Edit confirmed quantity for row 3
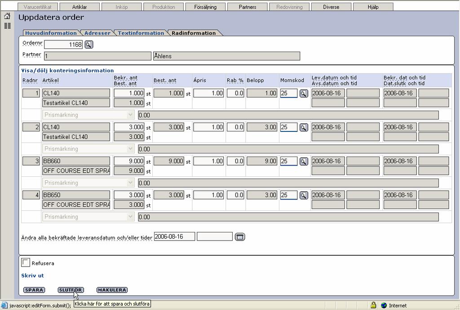 tap(129, 161)
